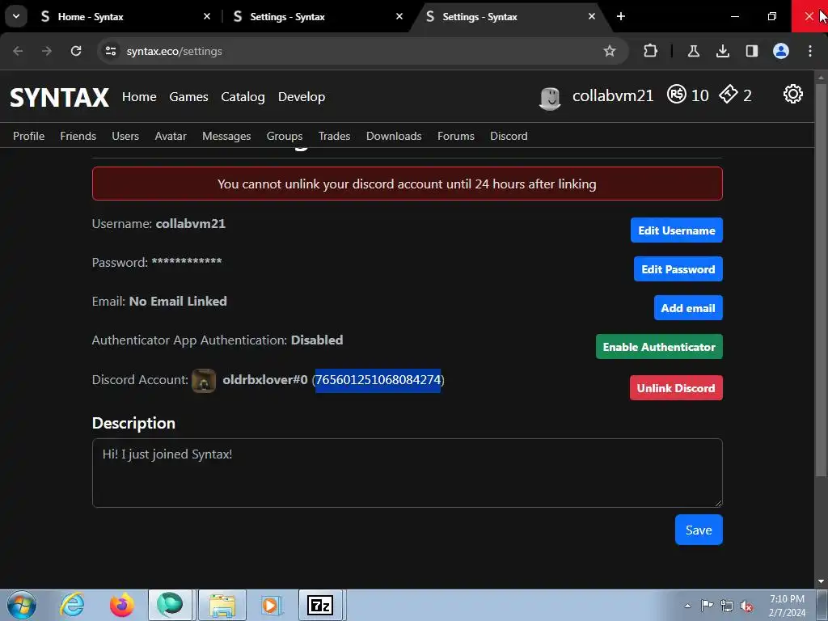Open the Groups link
828x621 pixels.
(285, 136)
